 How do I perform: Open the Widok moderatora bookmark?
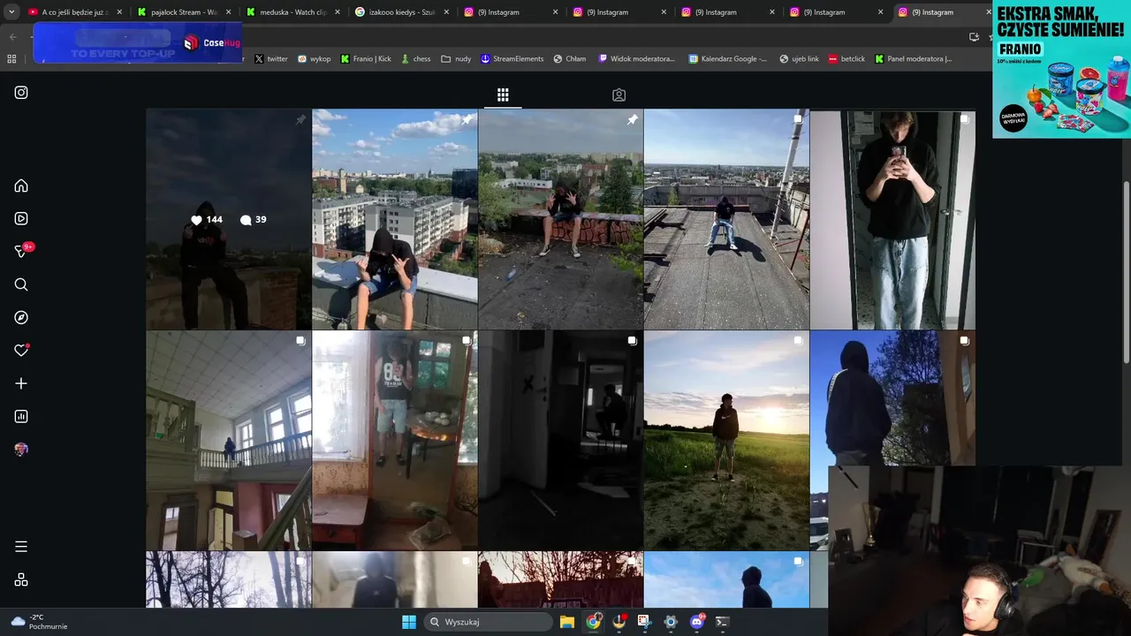(x=636, y=59)
